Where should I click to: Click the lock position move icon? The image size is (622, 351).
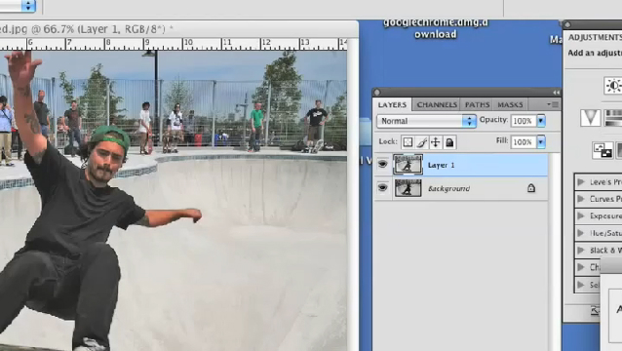tap(436, 142)
